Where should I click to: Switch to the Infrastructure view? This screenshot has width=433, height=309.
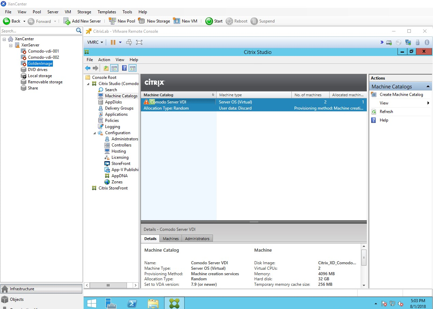tap(41, 289)
